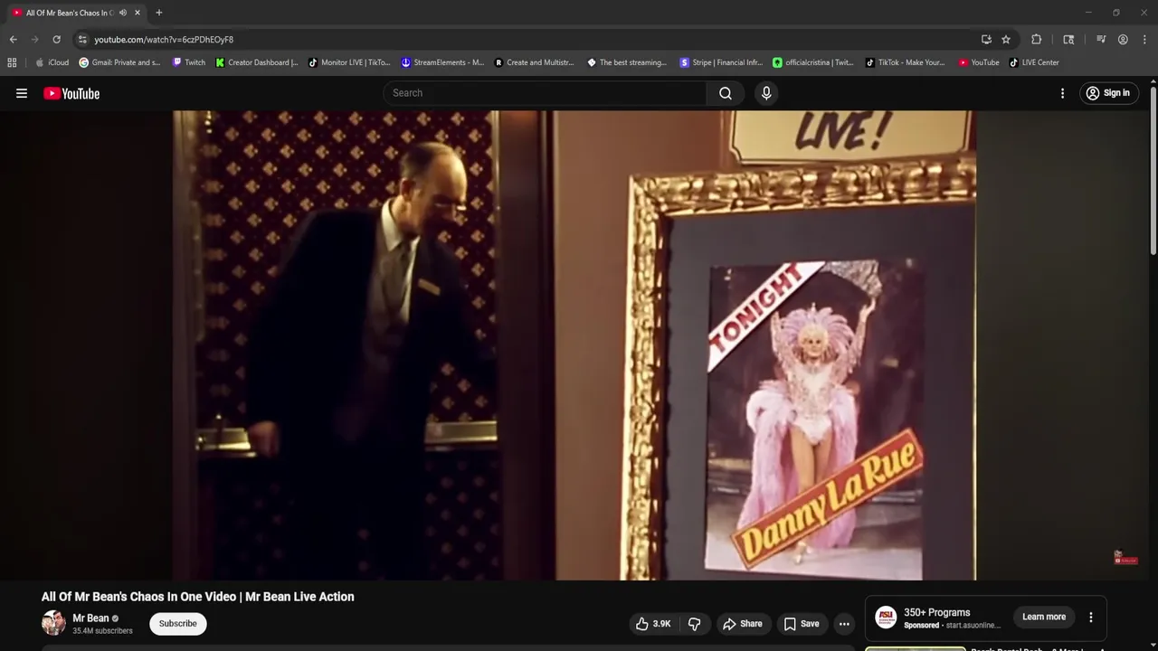Image resolution: width=1158 pixels, height=651 pixels.
Task: Open TikTok Make Your Day bookmark
Action: [x=906, y=62]
